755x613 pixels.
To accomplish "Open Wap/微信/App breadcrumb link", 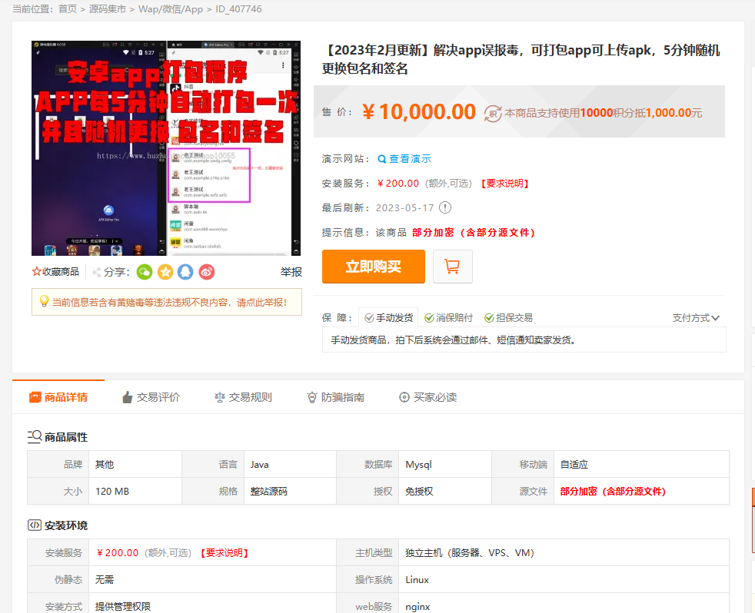I will tap(171, 9).
